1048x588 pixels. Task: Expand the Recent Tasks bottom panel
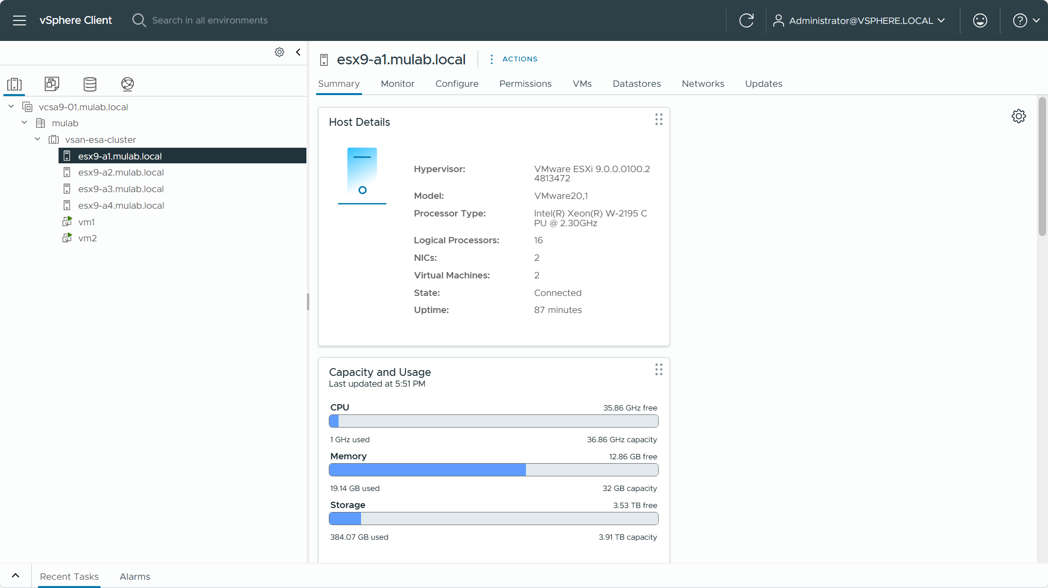coord(16,576)
